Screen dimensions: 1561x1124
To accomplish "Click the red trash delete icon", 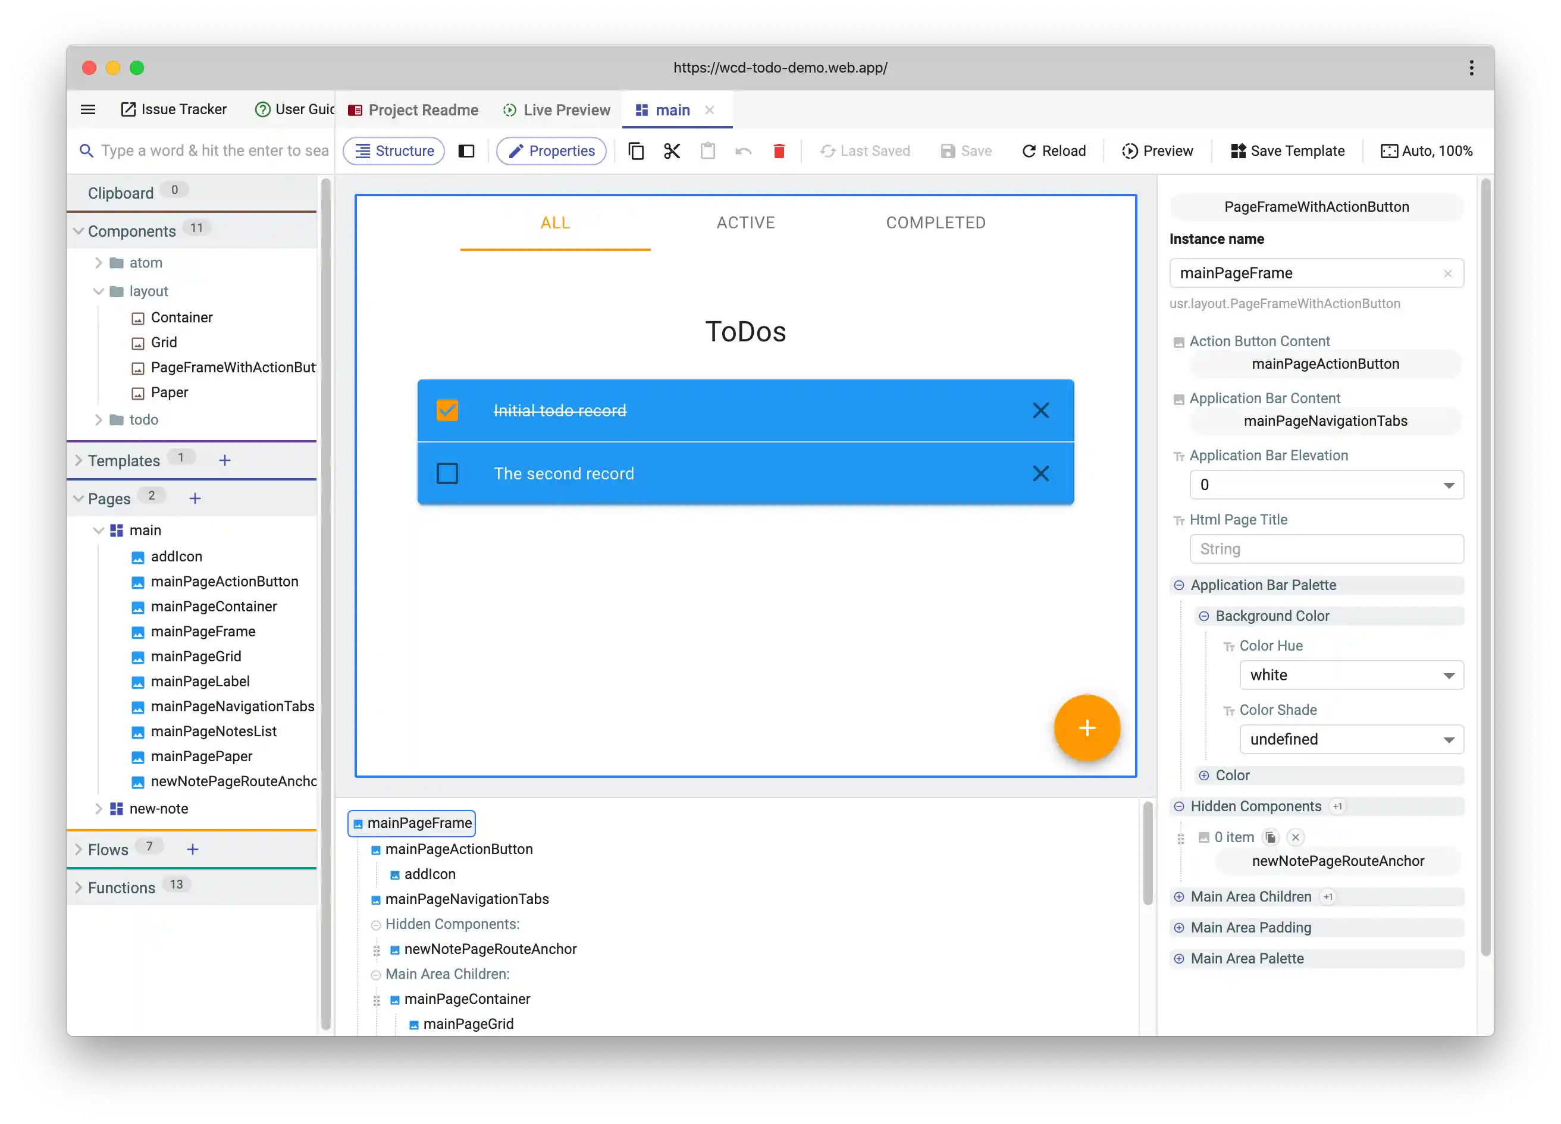I will click(779, 150).
